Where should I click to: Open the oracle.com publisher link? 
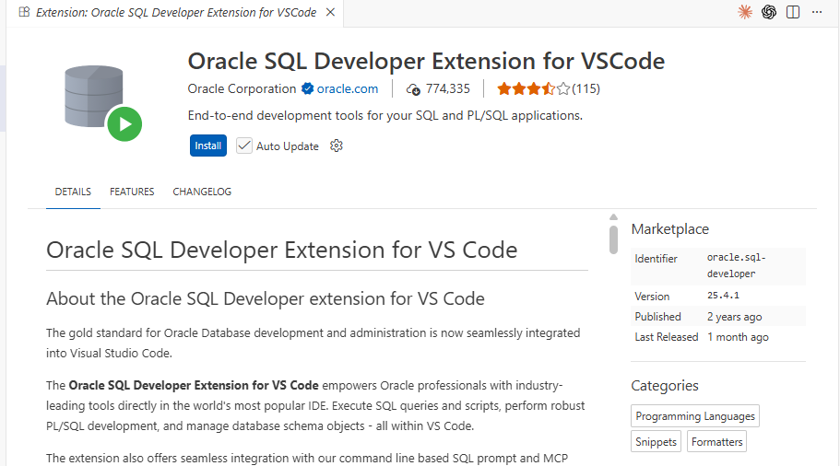coord(347,88)
